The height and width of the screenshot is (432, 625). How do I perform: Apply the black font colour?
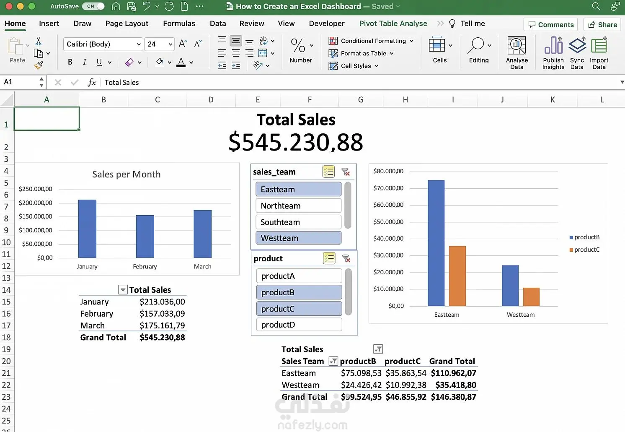click(181, 62)
